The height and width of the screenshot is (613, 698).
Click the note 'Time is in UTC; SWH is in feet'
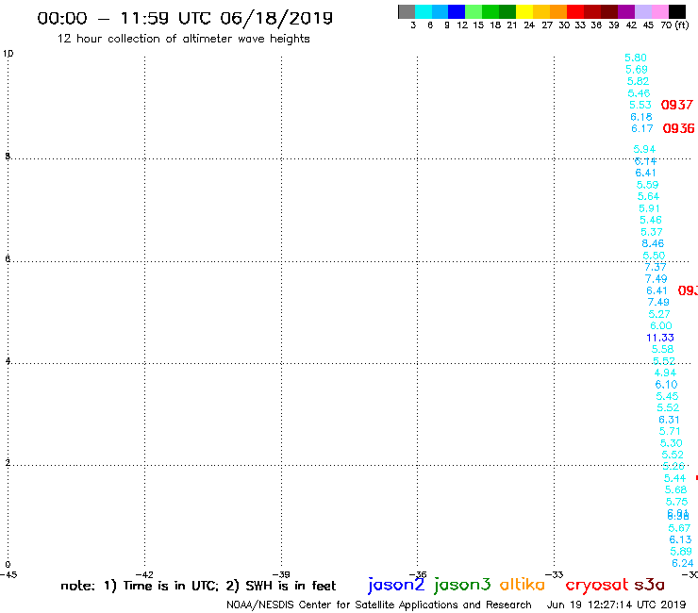coord(198,586)
